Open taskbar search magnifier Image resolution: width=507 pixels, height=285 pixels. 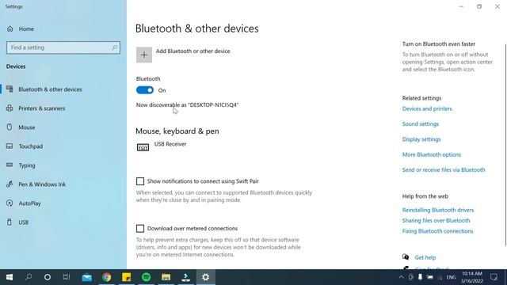coord(29,277)
